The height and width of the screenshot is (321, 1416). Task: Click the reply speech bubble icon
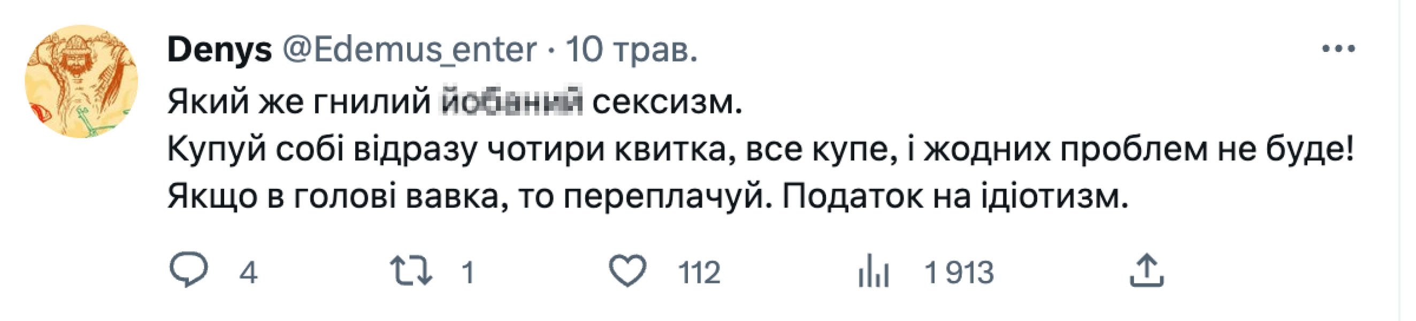coord(188,271)
